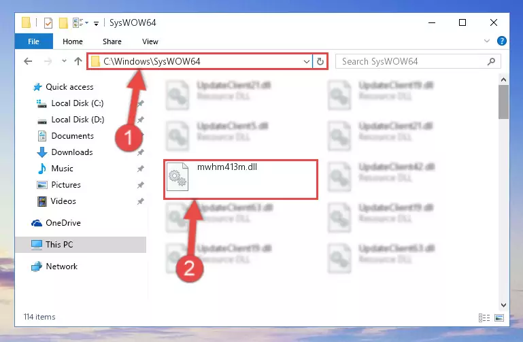Screen dimensions: 523x342
Task: Click the pin icon beside Videos
Action: 140,201
